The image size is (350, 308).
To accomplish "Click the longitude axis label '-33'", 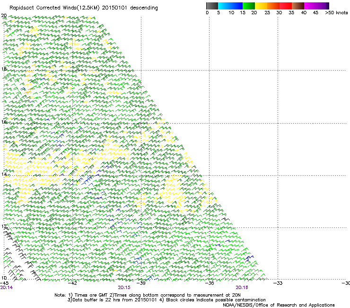I will pos(278,283).
